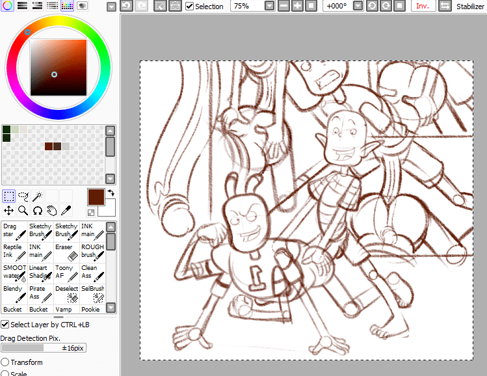Click the brown foreground color swatch
The image size is (487, 376).
click(x=96, y=197)
